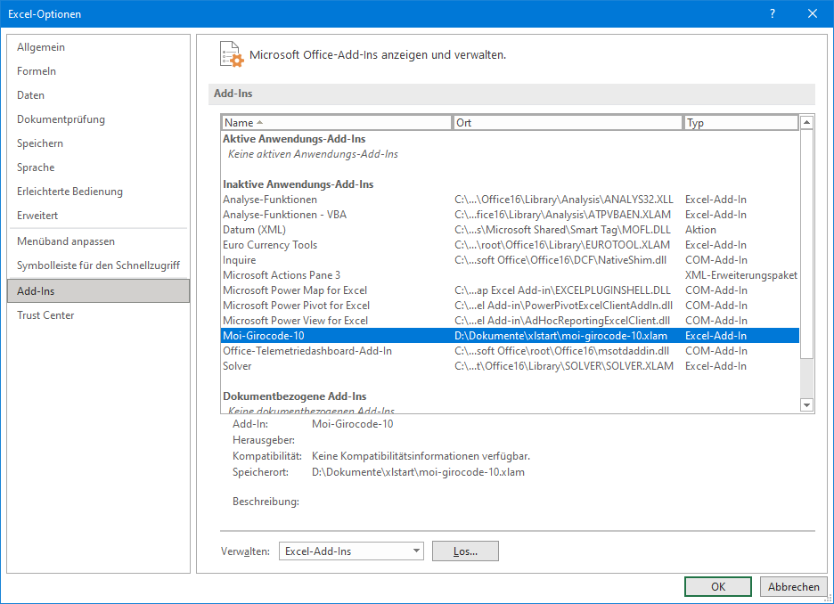This screenshot has height=604, width=834.
Task: Select the Inquire add-in row
Action: click(510, 260)
